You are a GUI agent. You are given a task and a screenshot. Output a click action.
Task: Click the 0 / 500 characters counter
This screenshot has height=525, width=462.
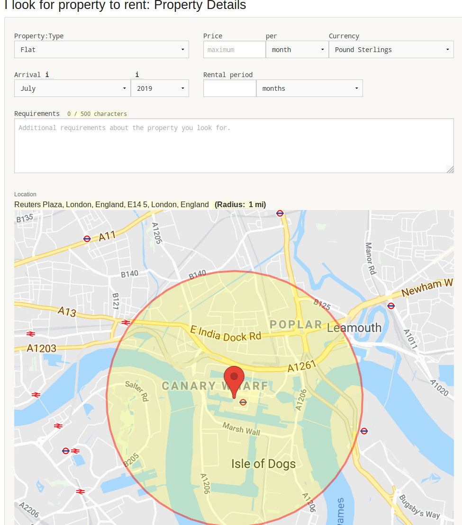coord(97,114)
